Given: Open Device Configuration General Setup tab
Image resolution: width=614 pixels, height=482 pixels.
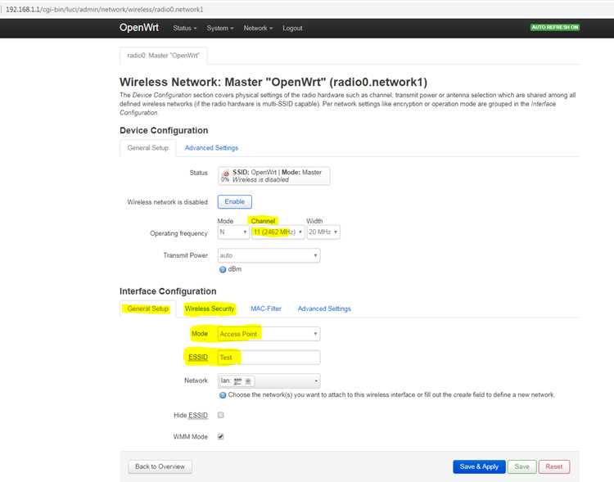Looking at the screenshot, I should click(147, 148).
